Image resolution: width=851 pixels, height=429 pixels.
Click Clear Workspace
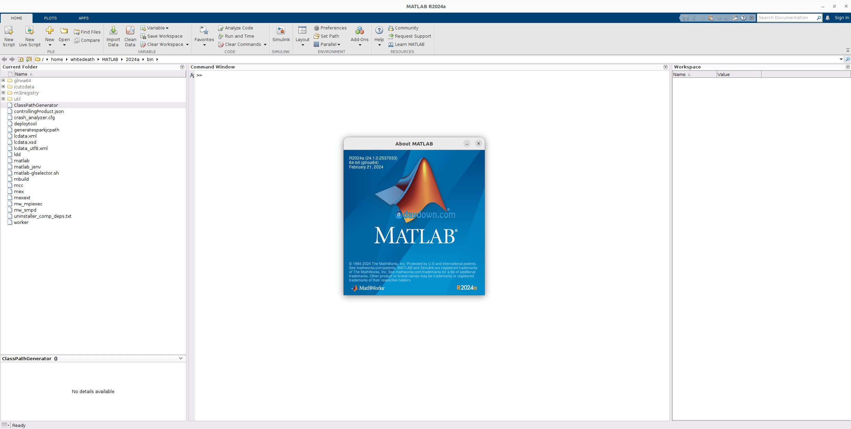[x=162, y=44]
